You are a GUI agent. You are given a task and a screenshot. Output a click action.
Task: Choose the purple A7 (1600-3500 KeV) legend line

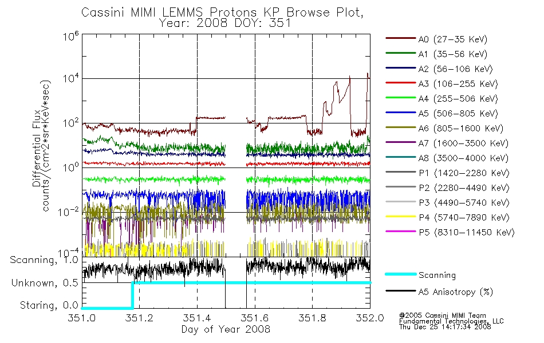click(401, 142)
